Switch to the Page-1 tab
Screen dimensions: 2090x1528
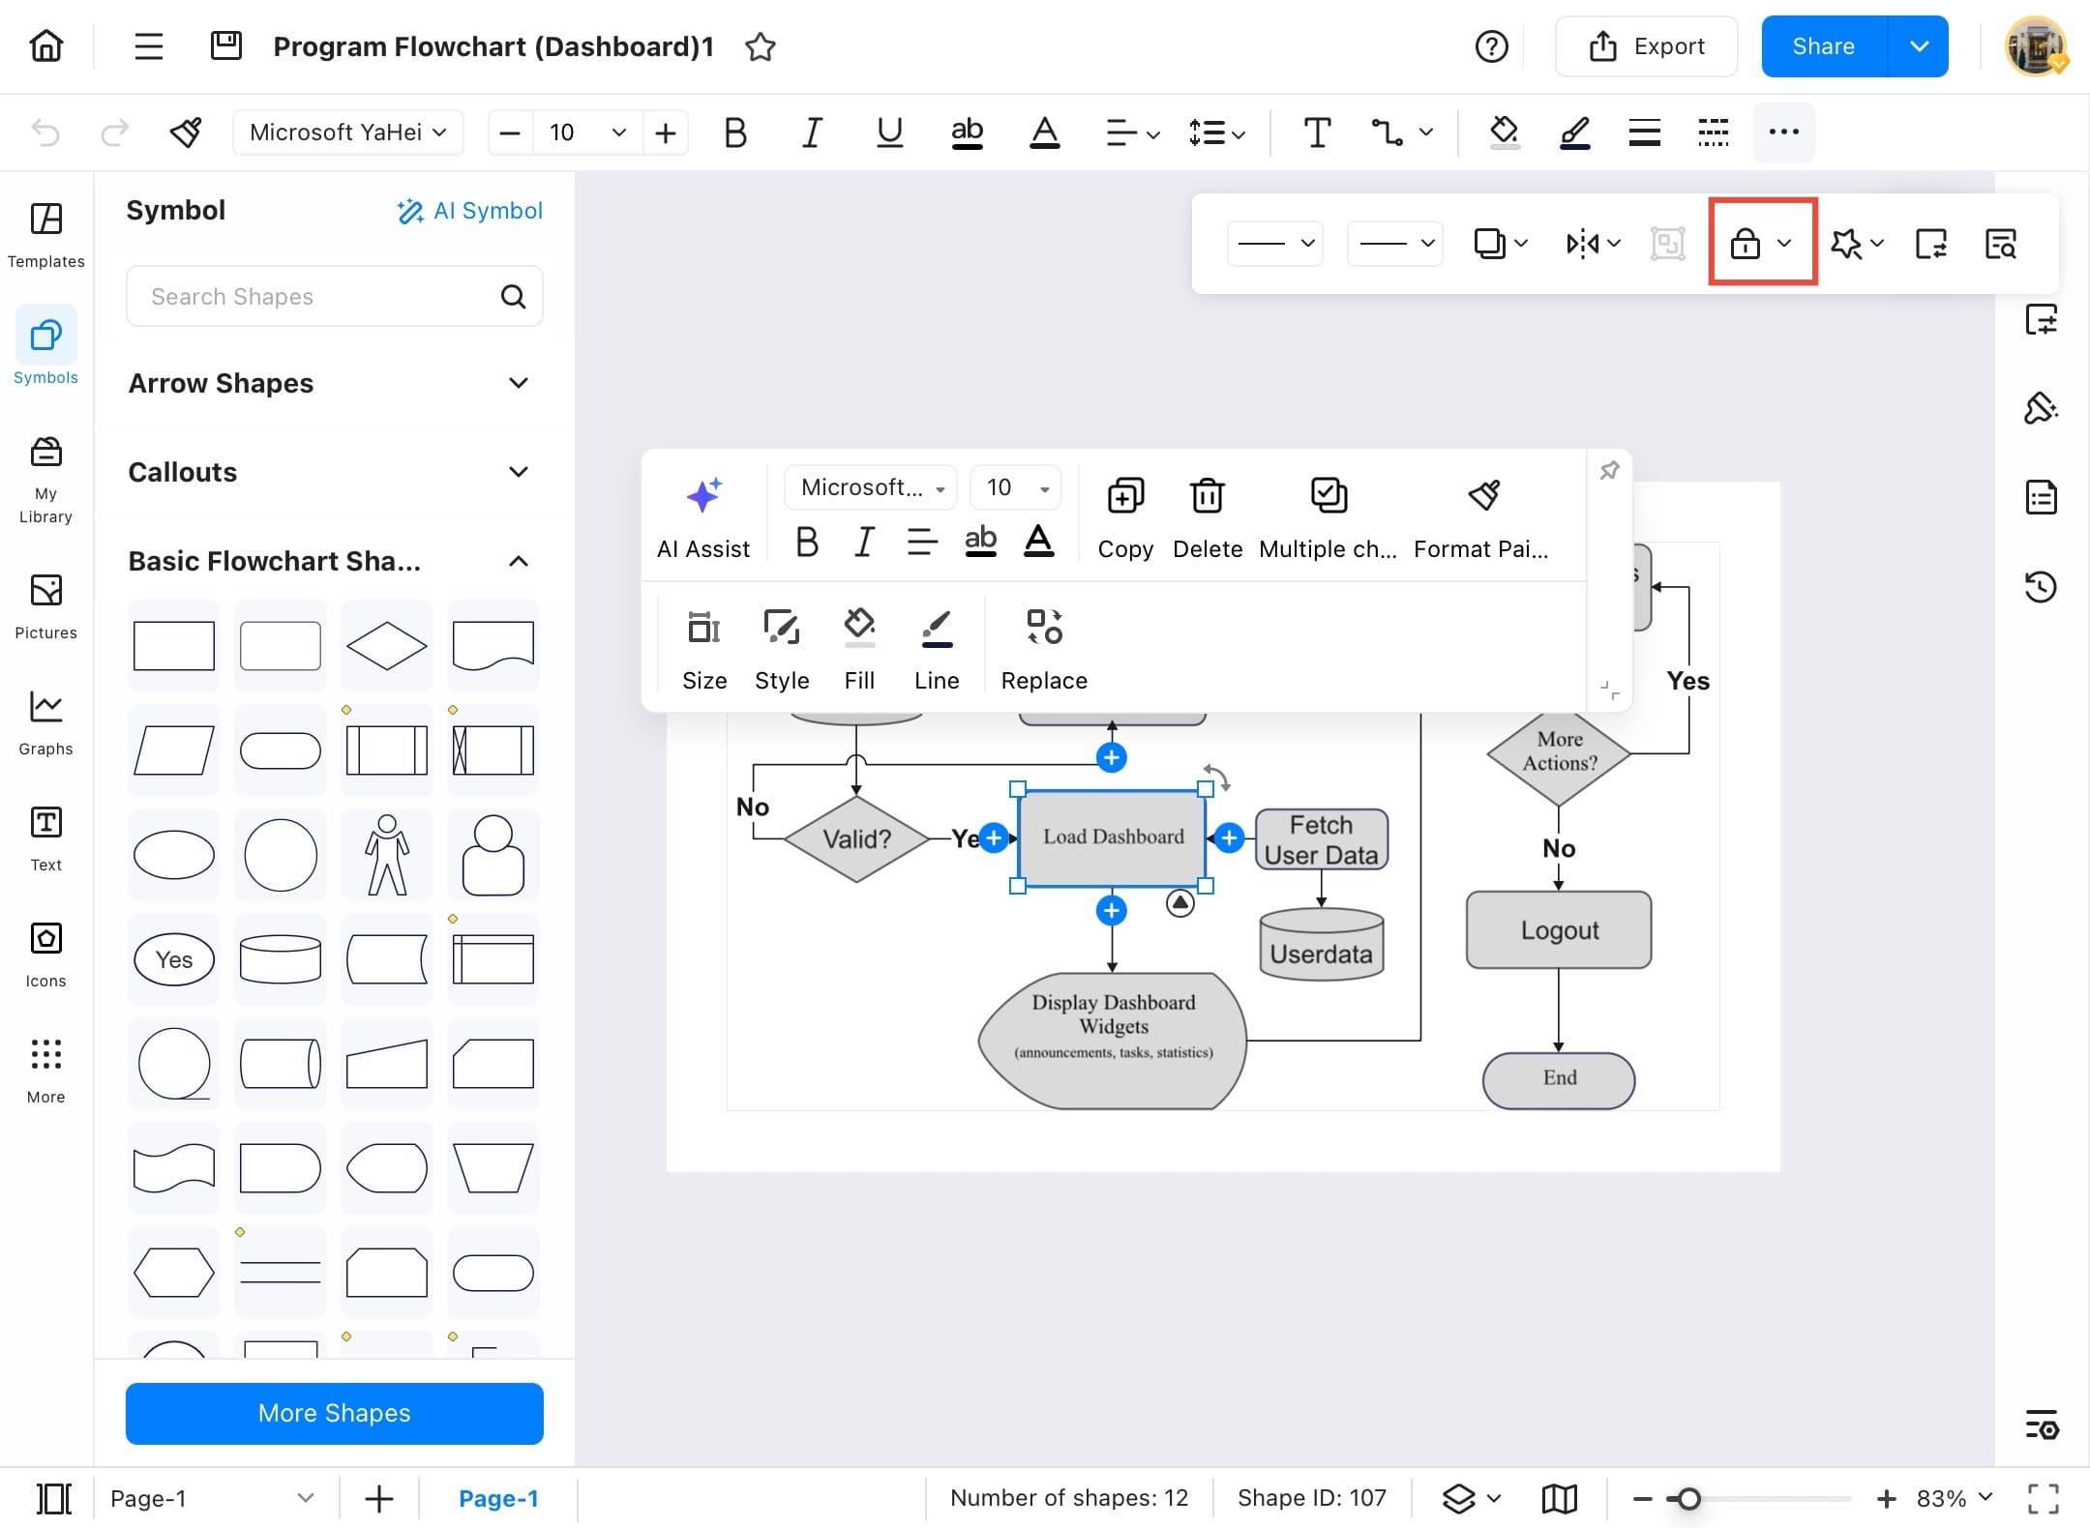[497, 1498]
